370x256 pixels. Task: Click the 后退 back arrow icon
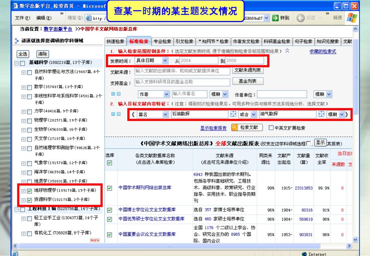tap(301, 18)
